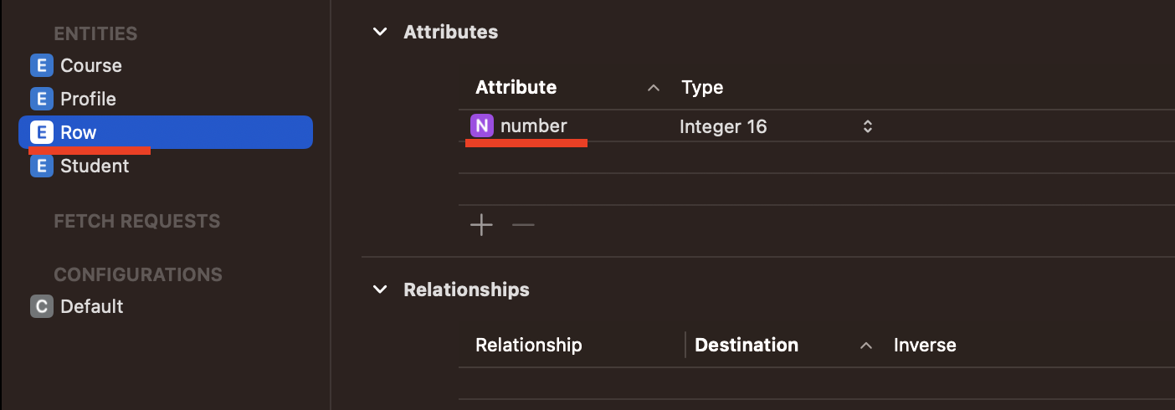
Task: Collapse the Attributes section
Action: tap(380, 32)
